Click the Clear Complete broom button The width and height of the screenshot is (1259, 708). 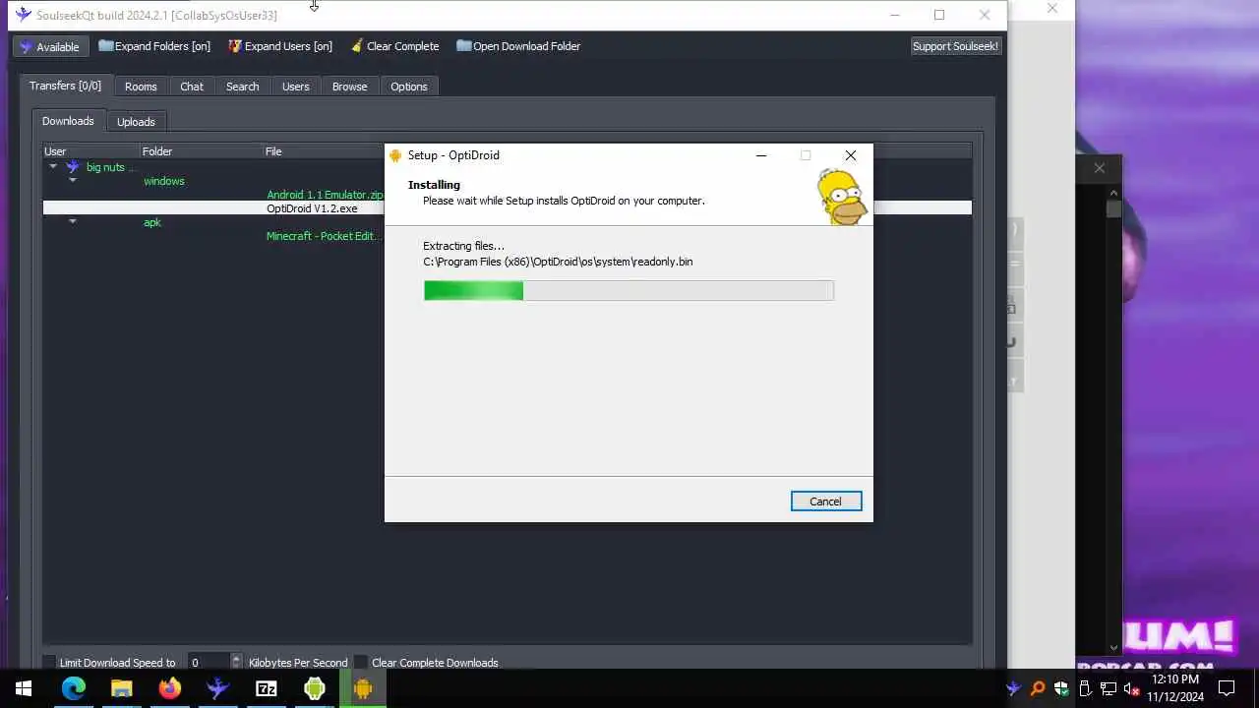click(x=394, y=46)
